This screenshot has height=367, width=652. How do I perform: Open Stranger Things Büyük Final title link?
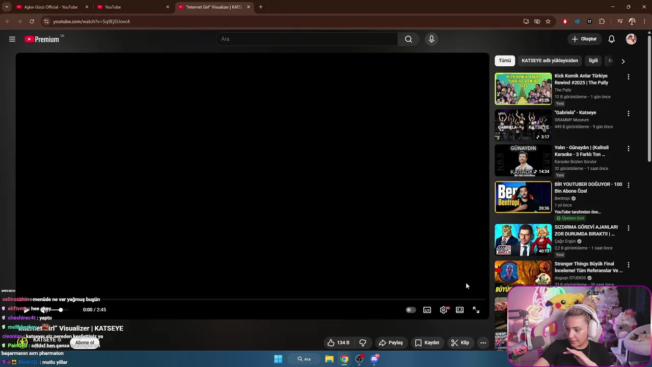pyautogui.click(x=588, y=267)
